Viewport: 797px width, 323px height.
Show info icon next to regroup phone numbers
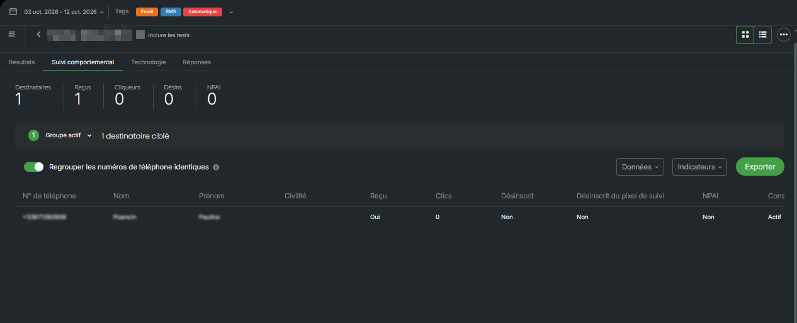216,167
